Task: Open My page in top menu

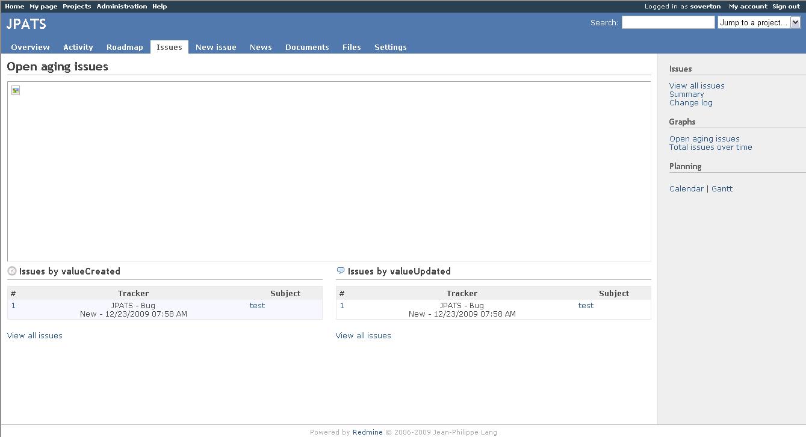Action: click(x=43, y=6)
